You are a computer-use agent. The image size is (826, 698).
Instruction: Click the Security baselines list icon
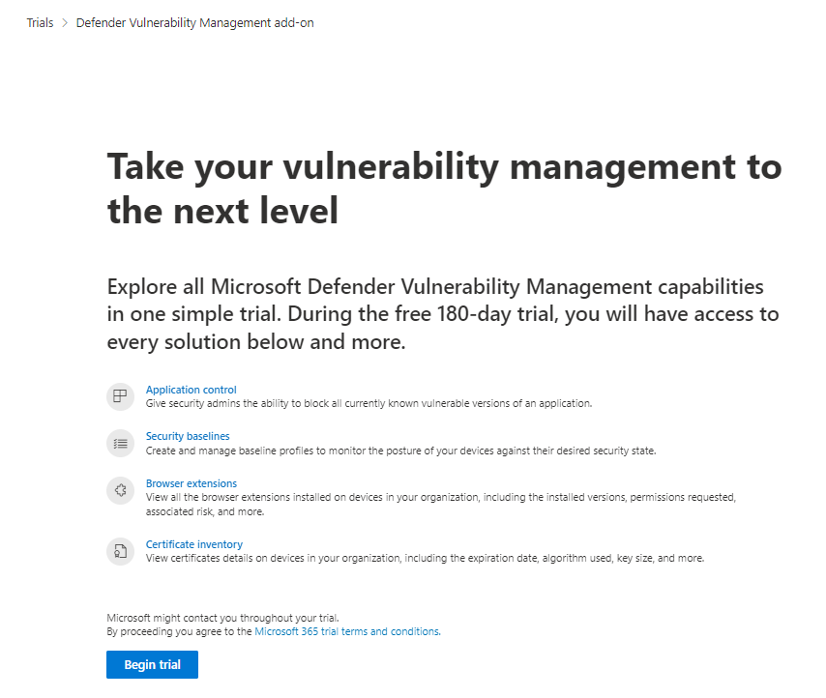pyautogui.click(x=120, y=443)
